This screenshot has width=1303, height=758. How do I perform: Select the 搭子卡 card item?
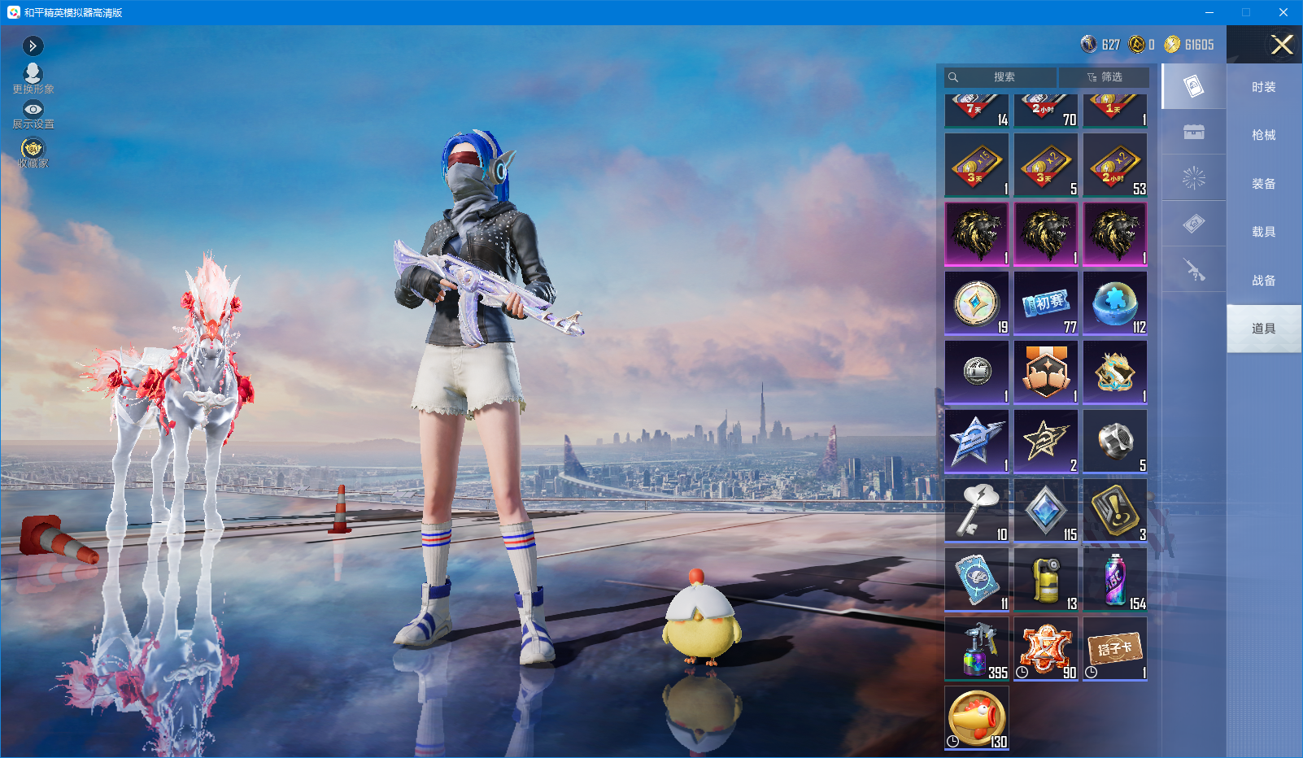1115,649
